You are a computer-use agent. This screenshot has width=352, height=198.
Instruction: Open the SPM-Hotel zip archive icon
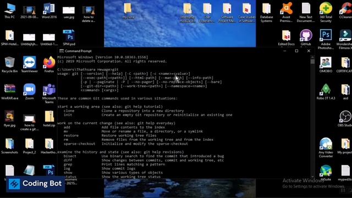[10, 38]
